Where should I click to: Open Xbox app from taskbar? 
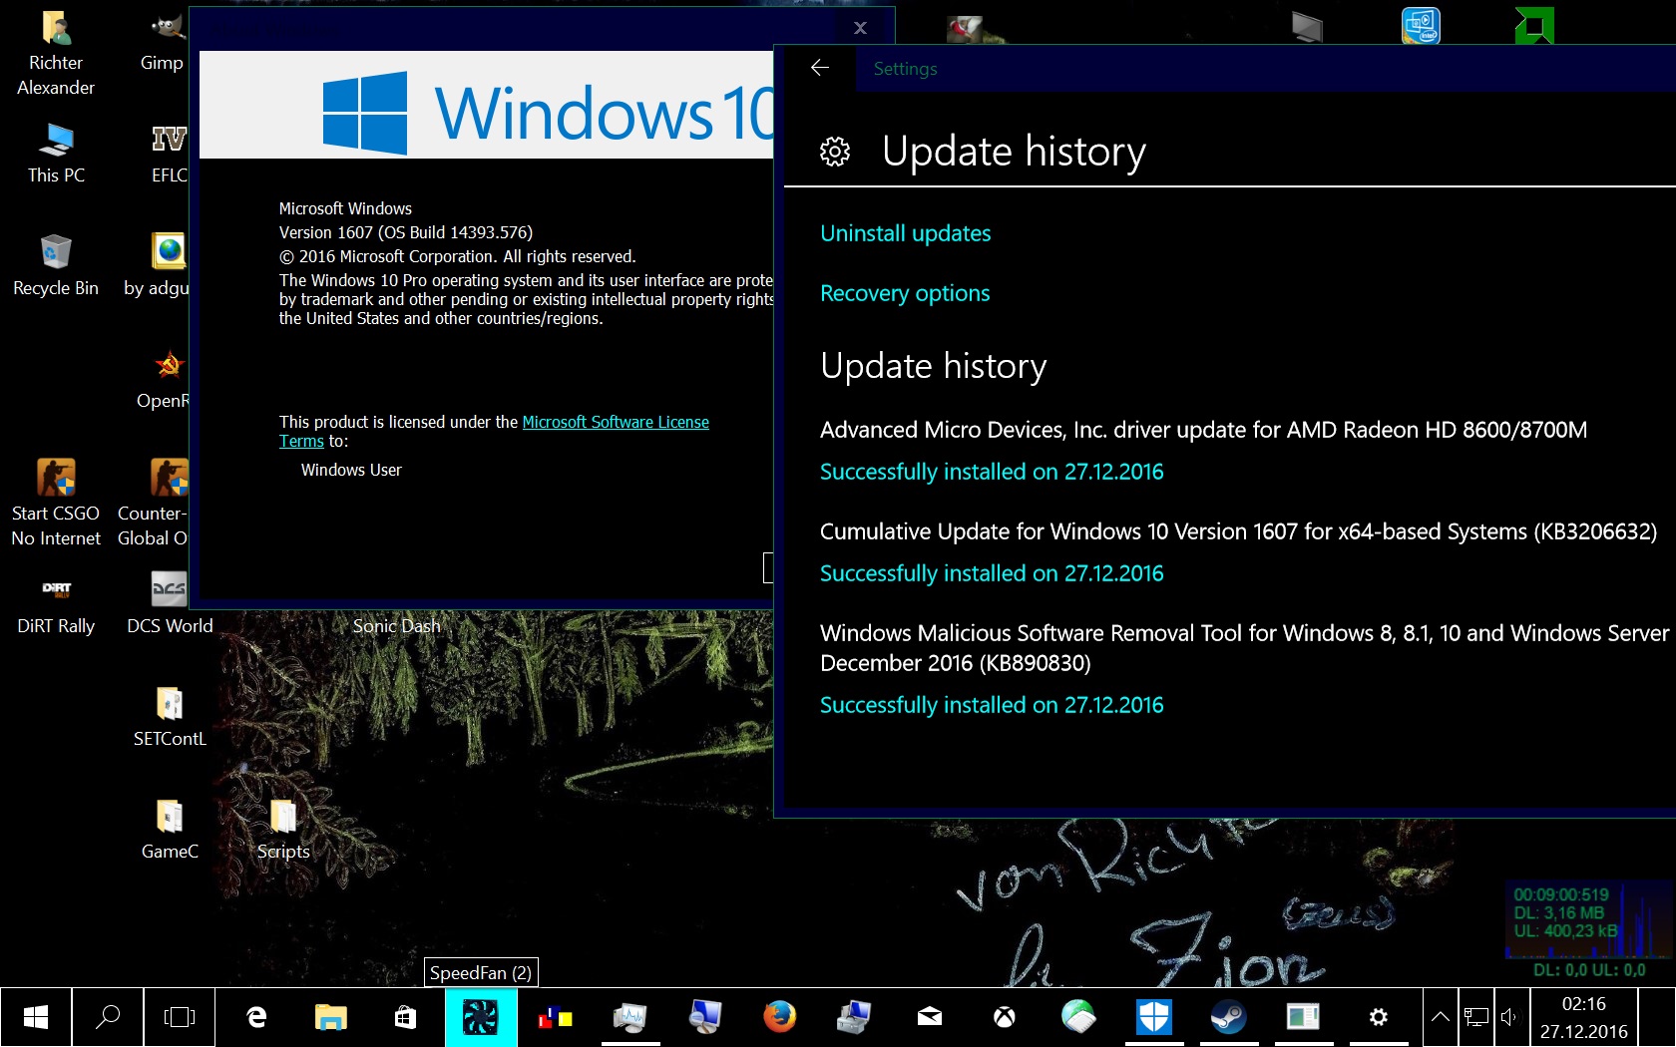coord(1005,1017)
